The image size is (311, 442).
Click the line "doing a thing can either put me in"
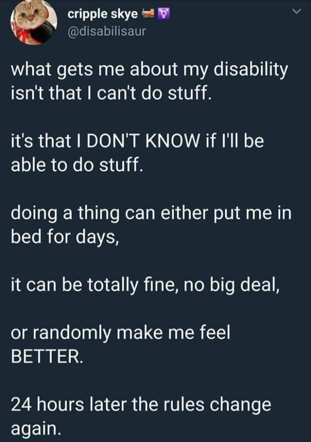[x=151, y=213]
